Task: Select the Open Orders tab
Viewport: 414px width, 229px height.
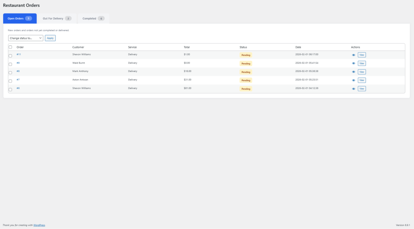Action: click(19, 19)
